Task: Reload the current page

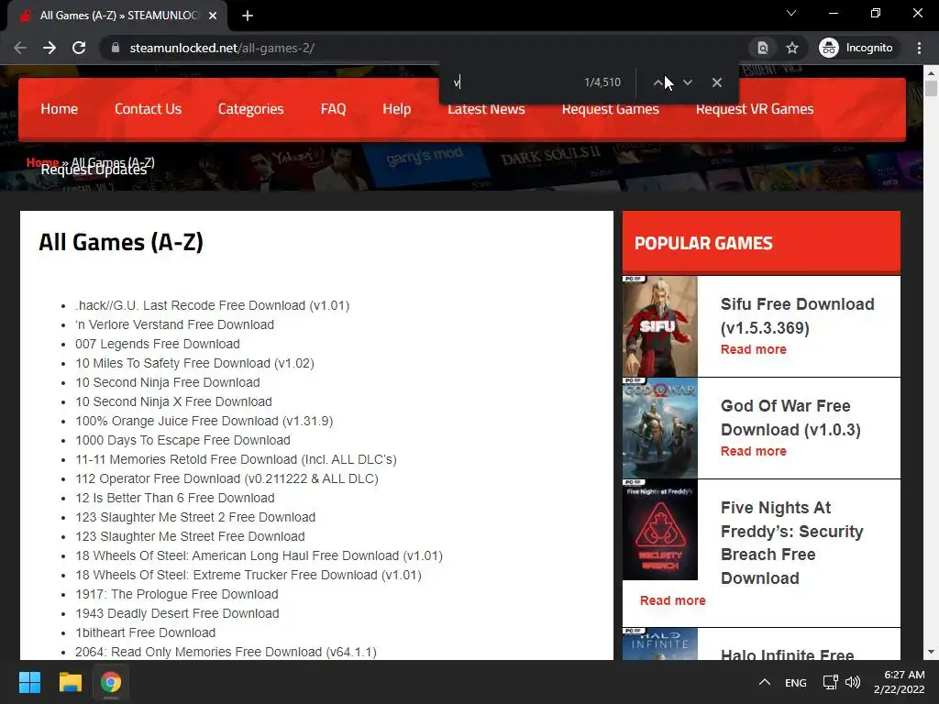Action: [x=79, y=48]
